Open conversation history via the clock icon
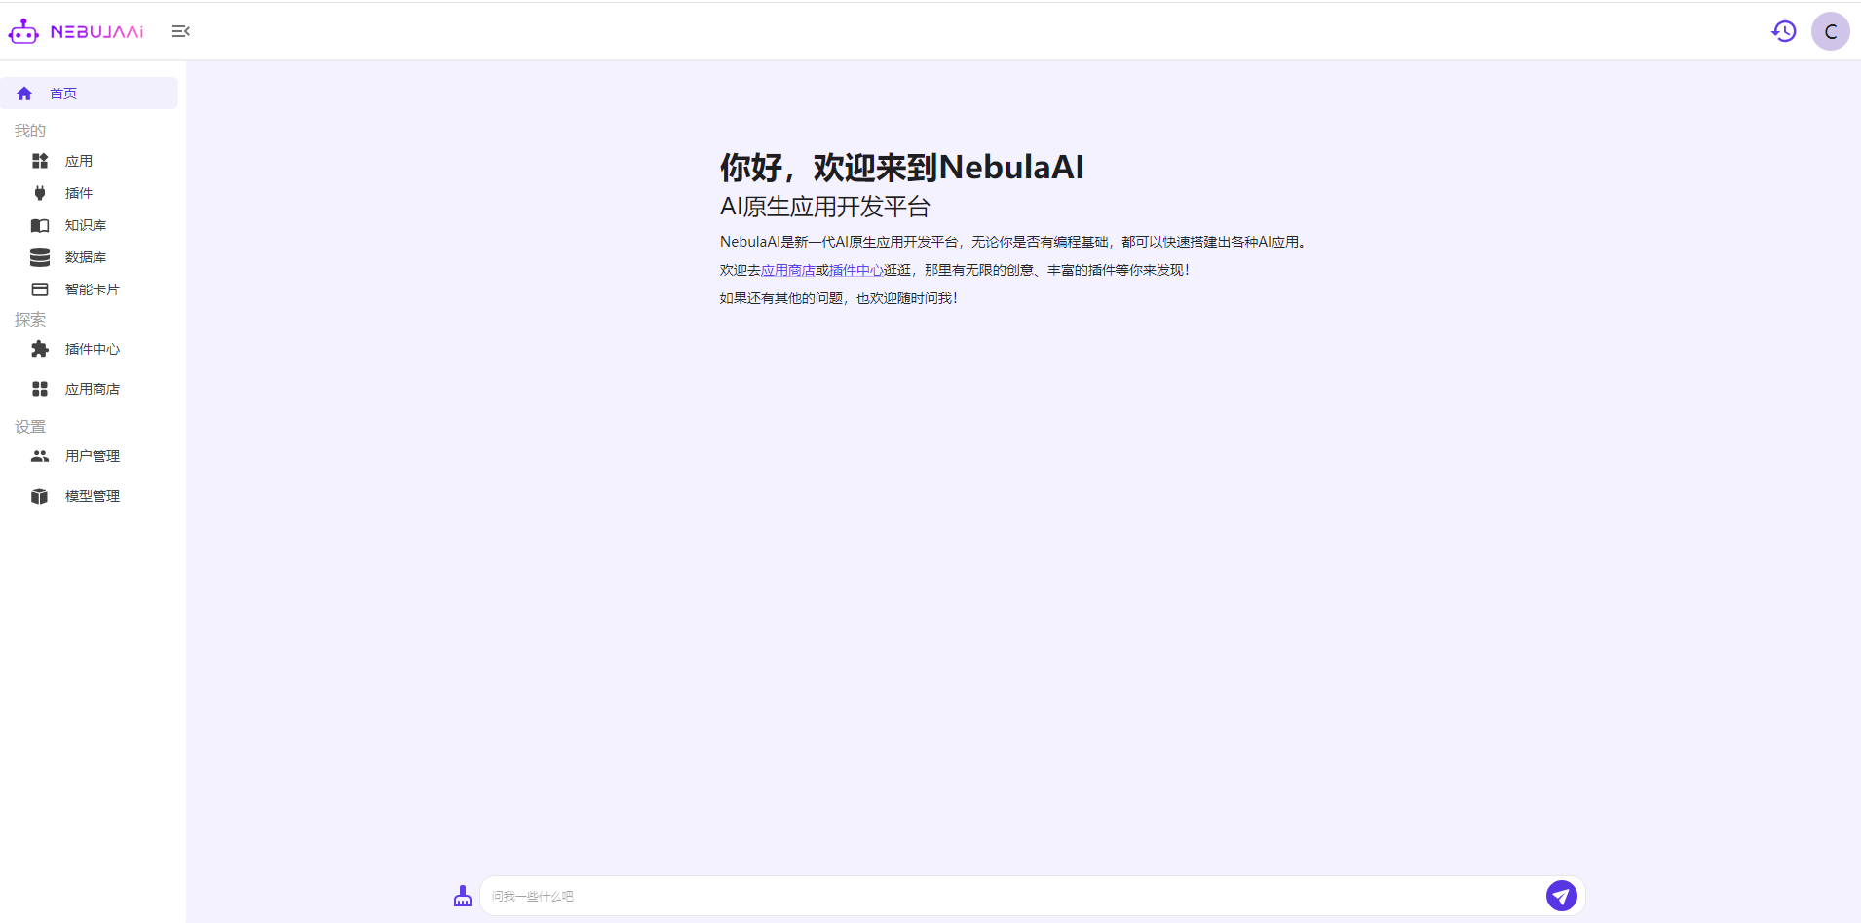Screen dimensions: 1861x923 click(x=1785, y=30)
